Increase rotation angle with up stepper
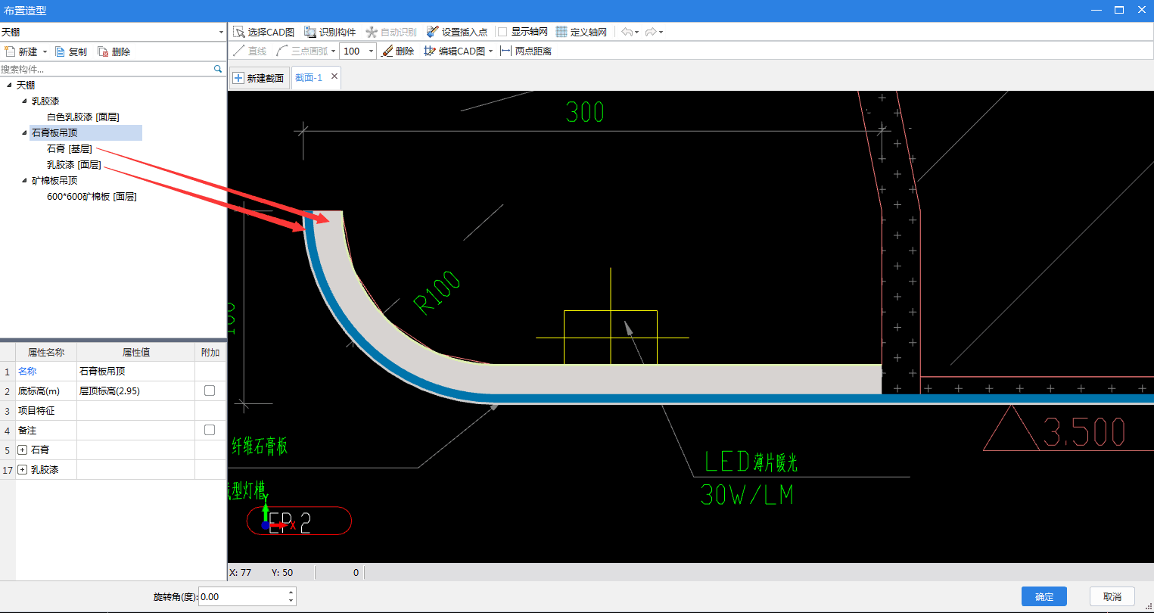 click(x=291, y=592)
